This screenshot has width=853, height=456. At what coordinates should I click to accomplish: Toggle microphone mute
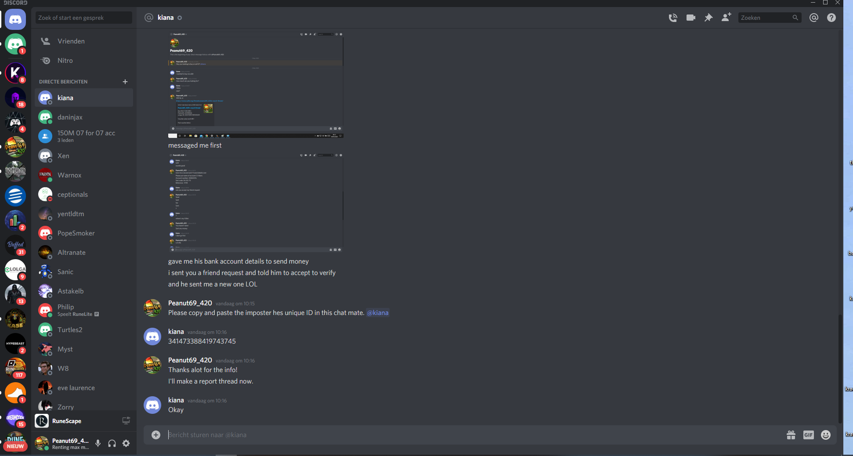click(x=98, y=443)
